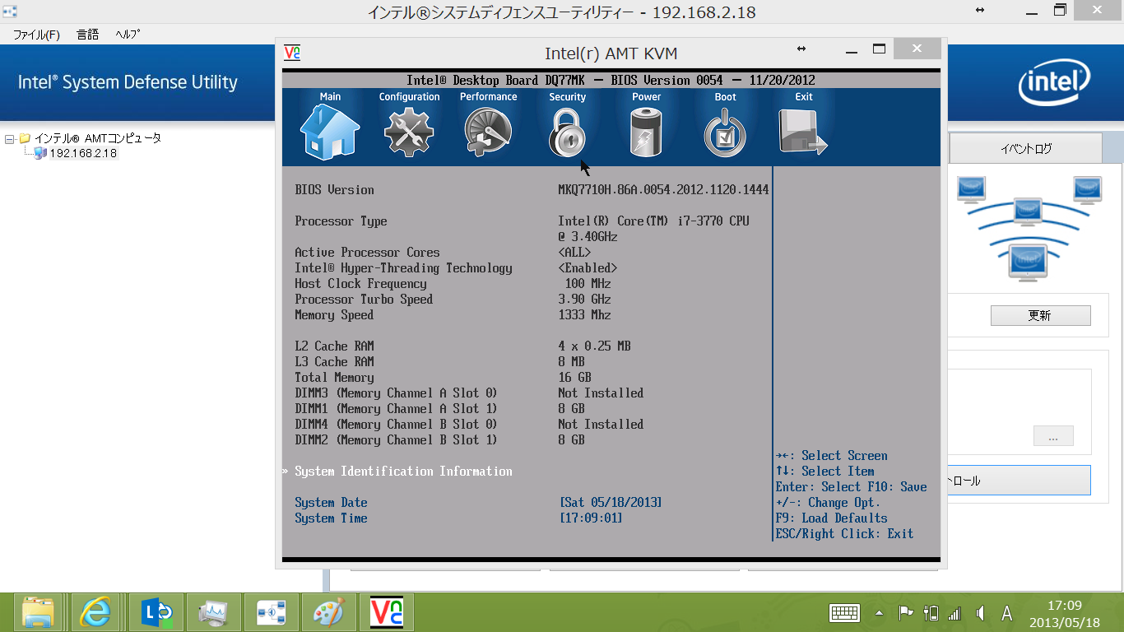The width and height of the screenshot is (1124, 632).
Task: Click the Action Center flag icon
Action: pos(906,613)
